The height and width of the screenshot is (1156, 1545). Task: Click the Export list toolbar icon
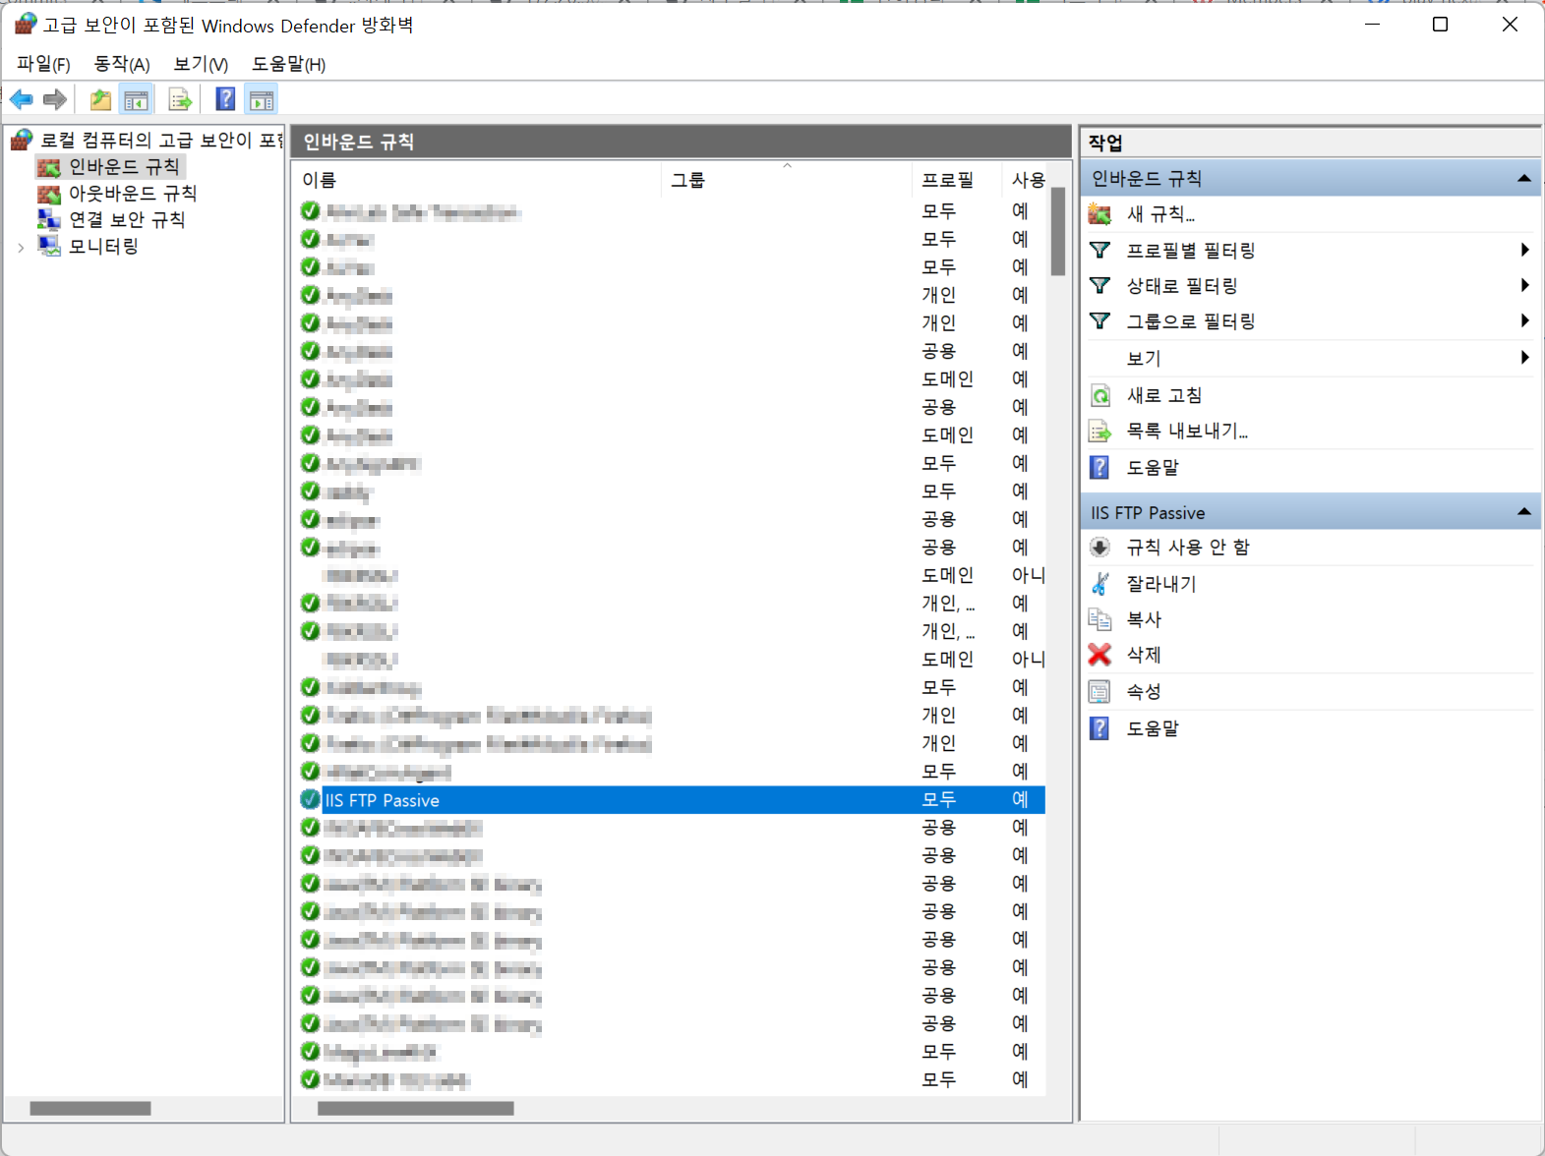point(180,99)
